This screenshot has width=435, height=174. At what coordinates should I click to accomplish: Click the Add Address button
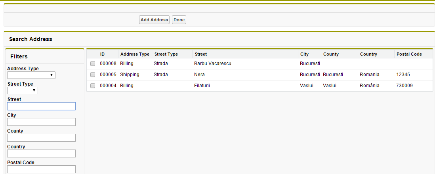pos(154,20)
